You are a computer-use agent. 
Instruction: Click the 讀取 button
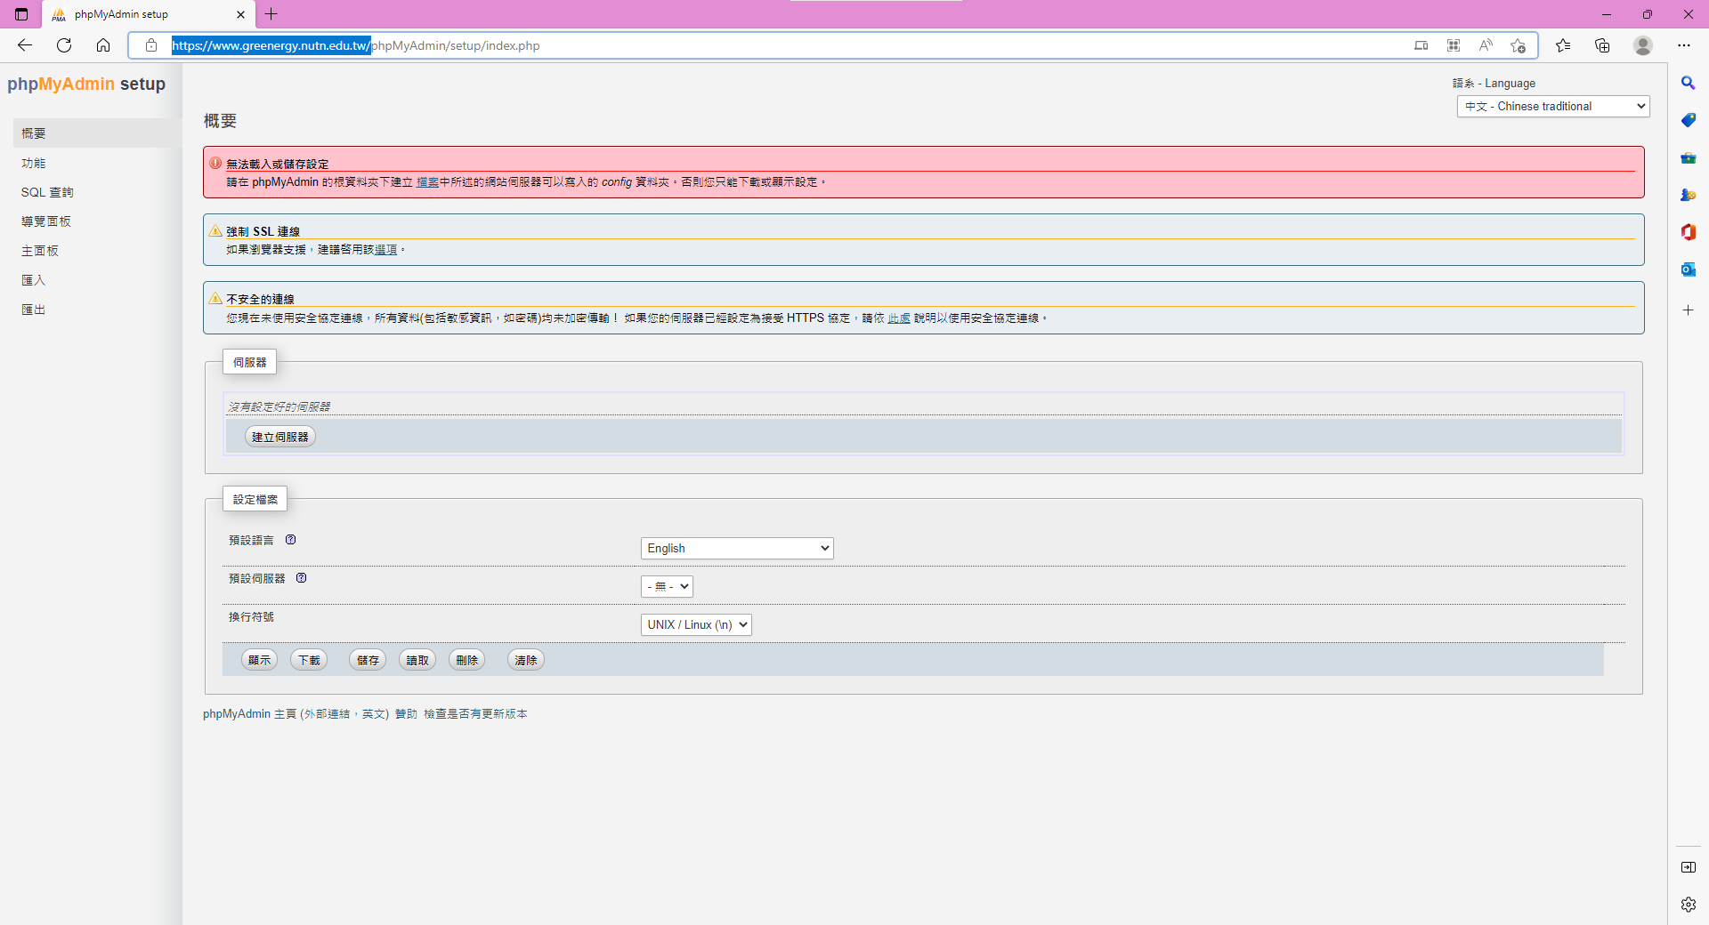coord(418,660)
